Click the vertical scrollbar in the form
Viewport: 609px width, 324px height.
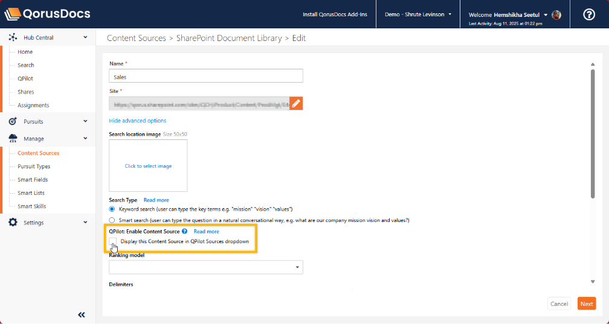[592, 133]
